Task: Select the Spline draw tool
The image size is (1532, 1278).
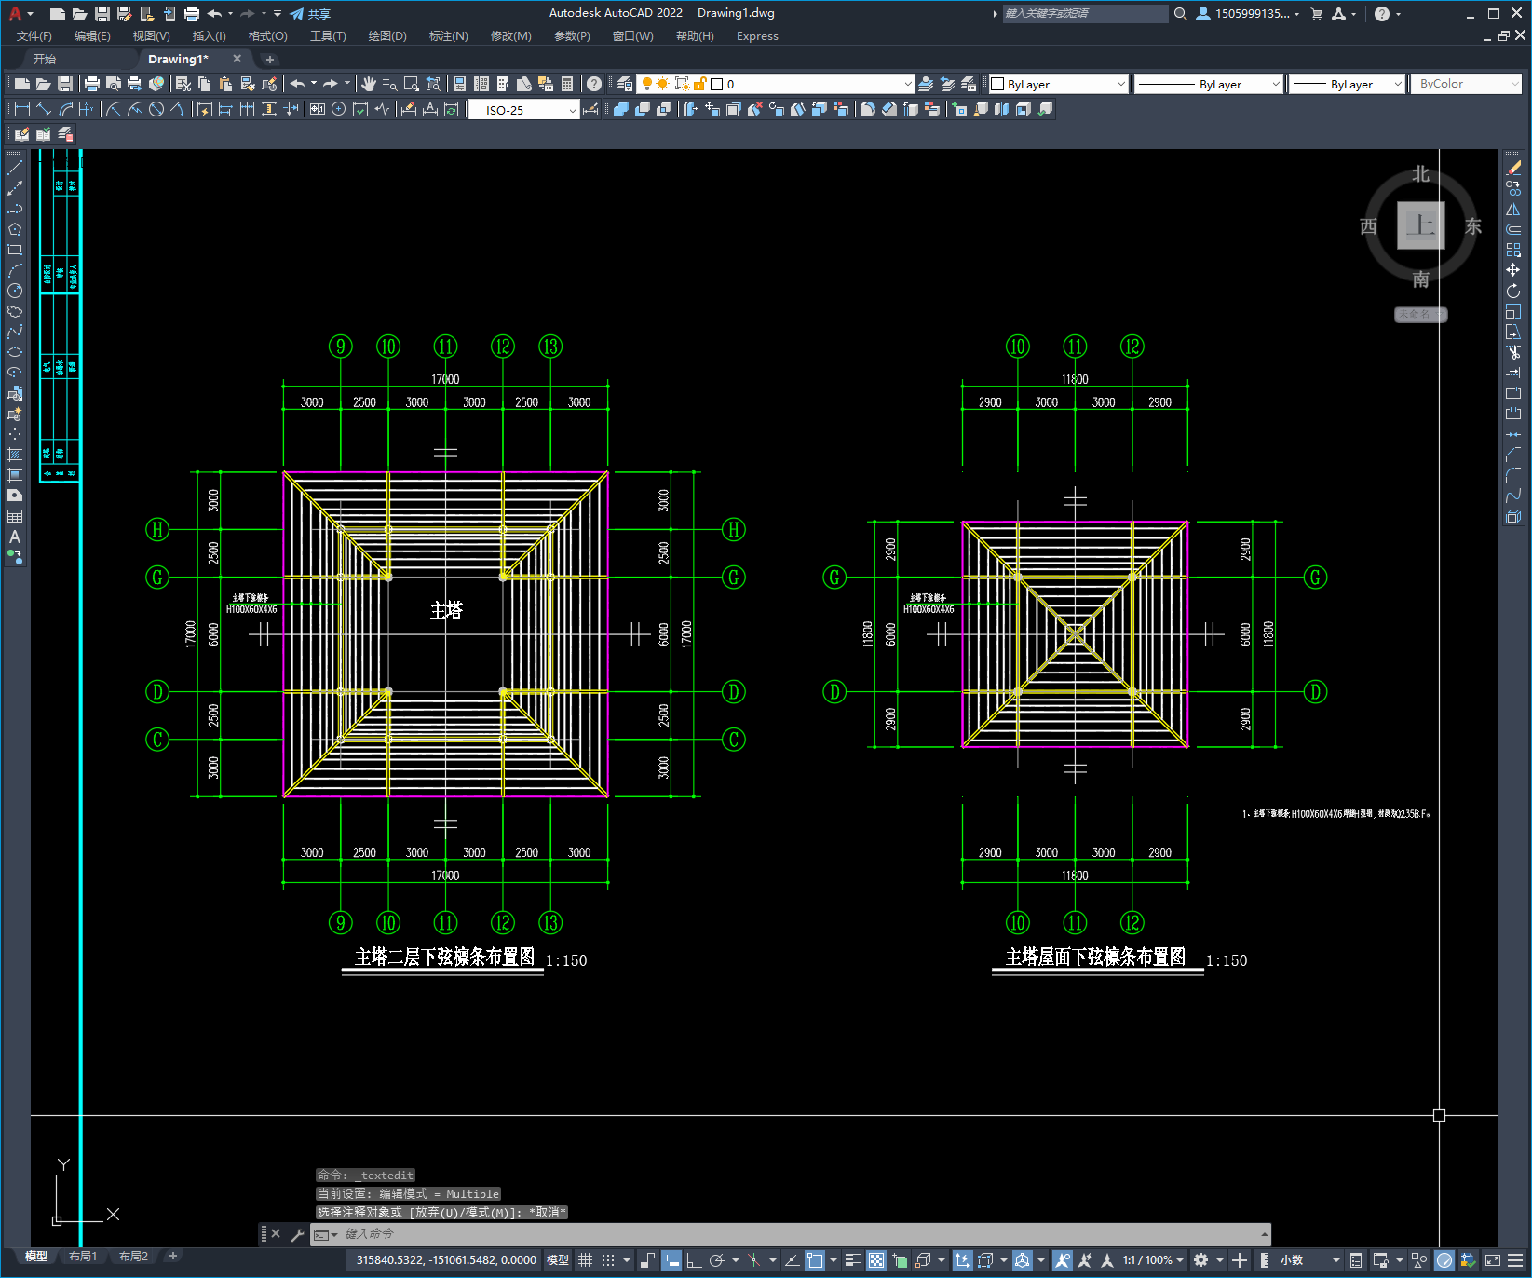Action: [x=15, y=332]
